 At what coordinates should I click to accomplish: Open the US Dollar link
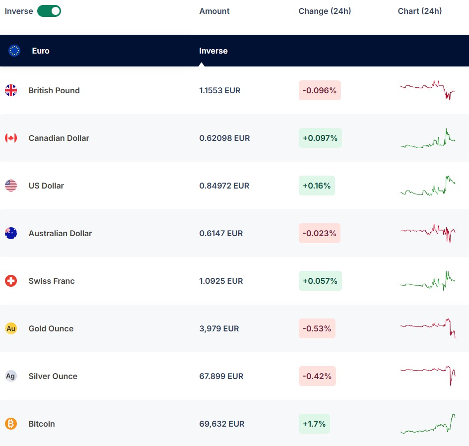coord(46,186)
